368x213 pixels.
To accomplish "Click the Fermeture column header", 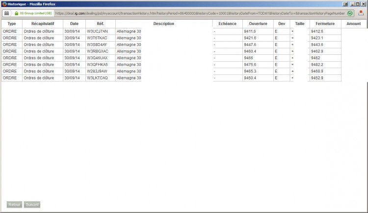I will [325, 24].
